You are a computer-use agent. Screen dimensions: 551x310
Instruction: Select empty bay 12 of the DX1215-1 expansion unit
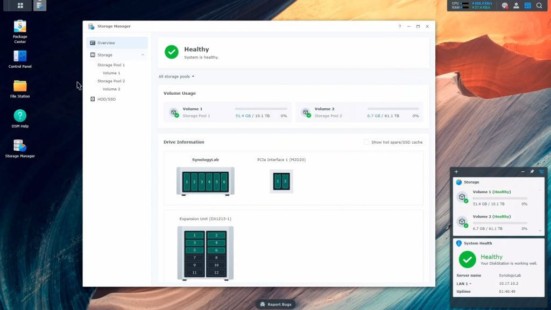[x=216, y=272]
